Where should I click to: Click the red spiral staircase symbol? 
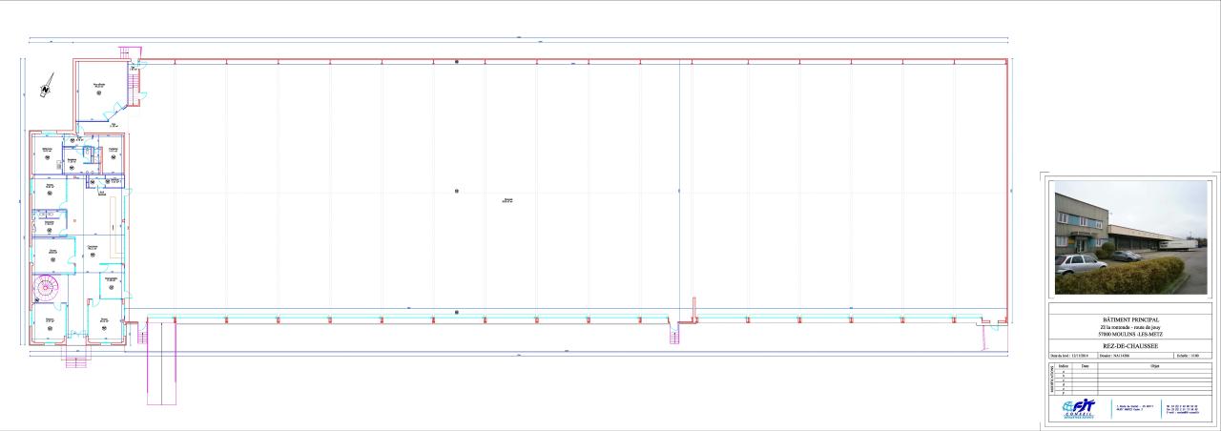[x=46, y=286]
